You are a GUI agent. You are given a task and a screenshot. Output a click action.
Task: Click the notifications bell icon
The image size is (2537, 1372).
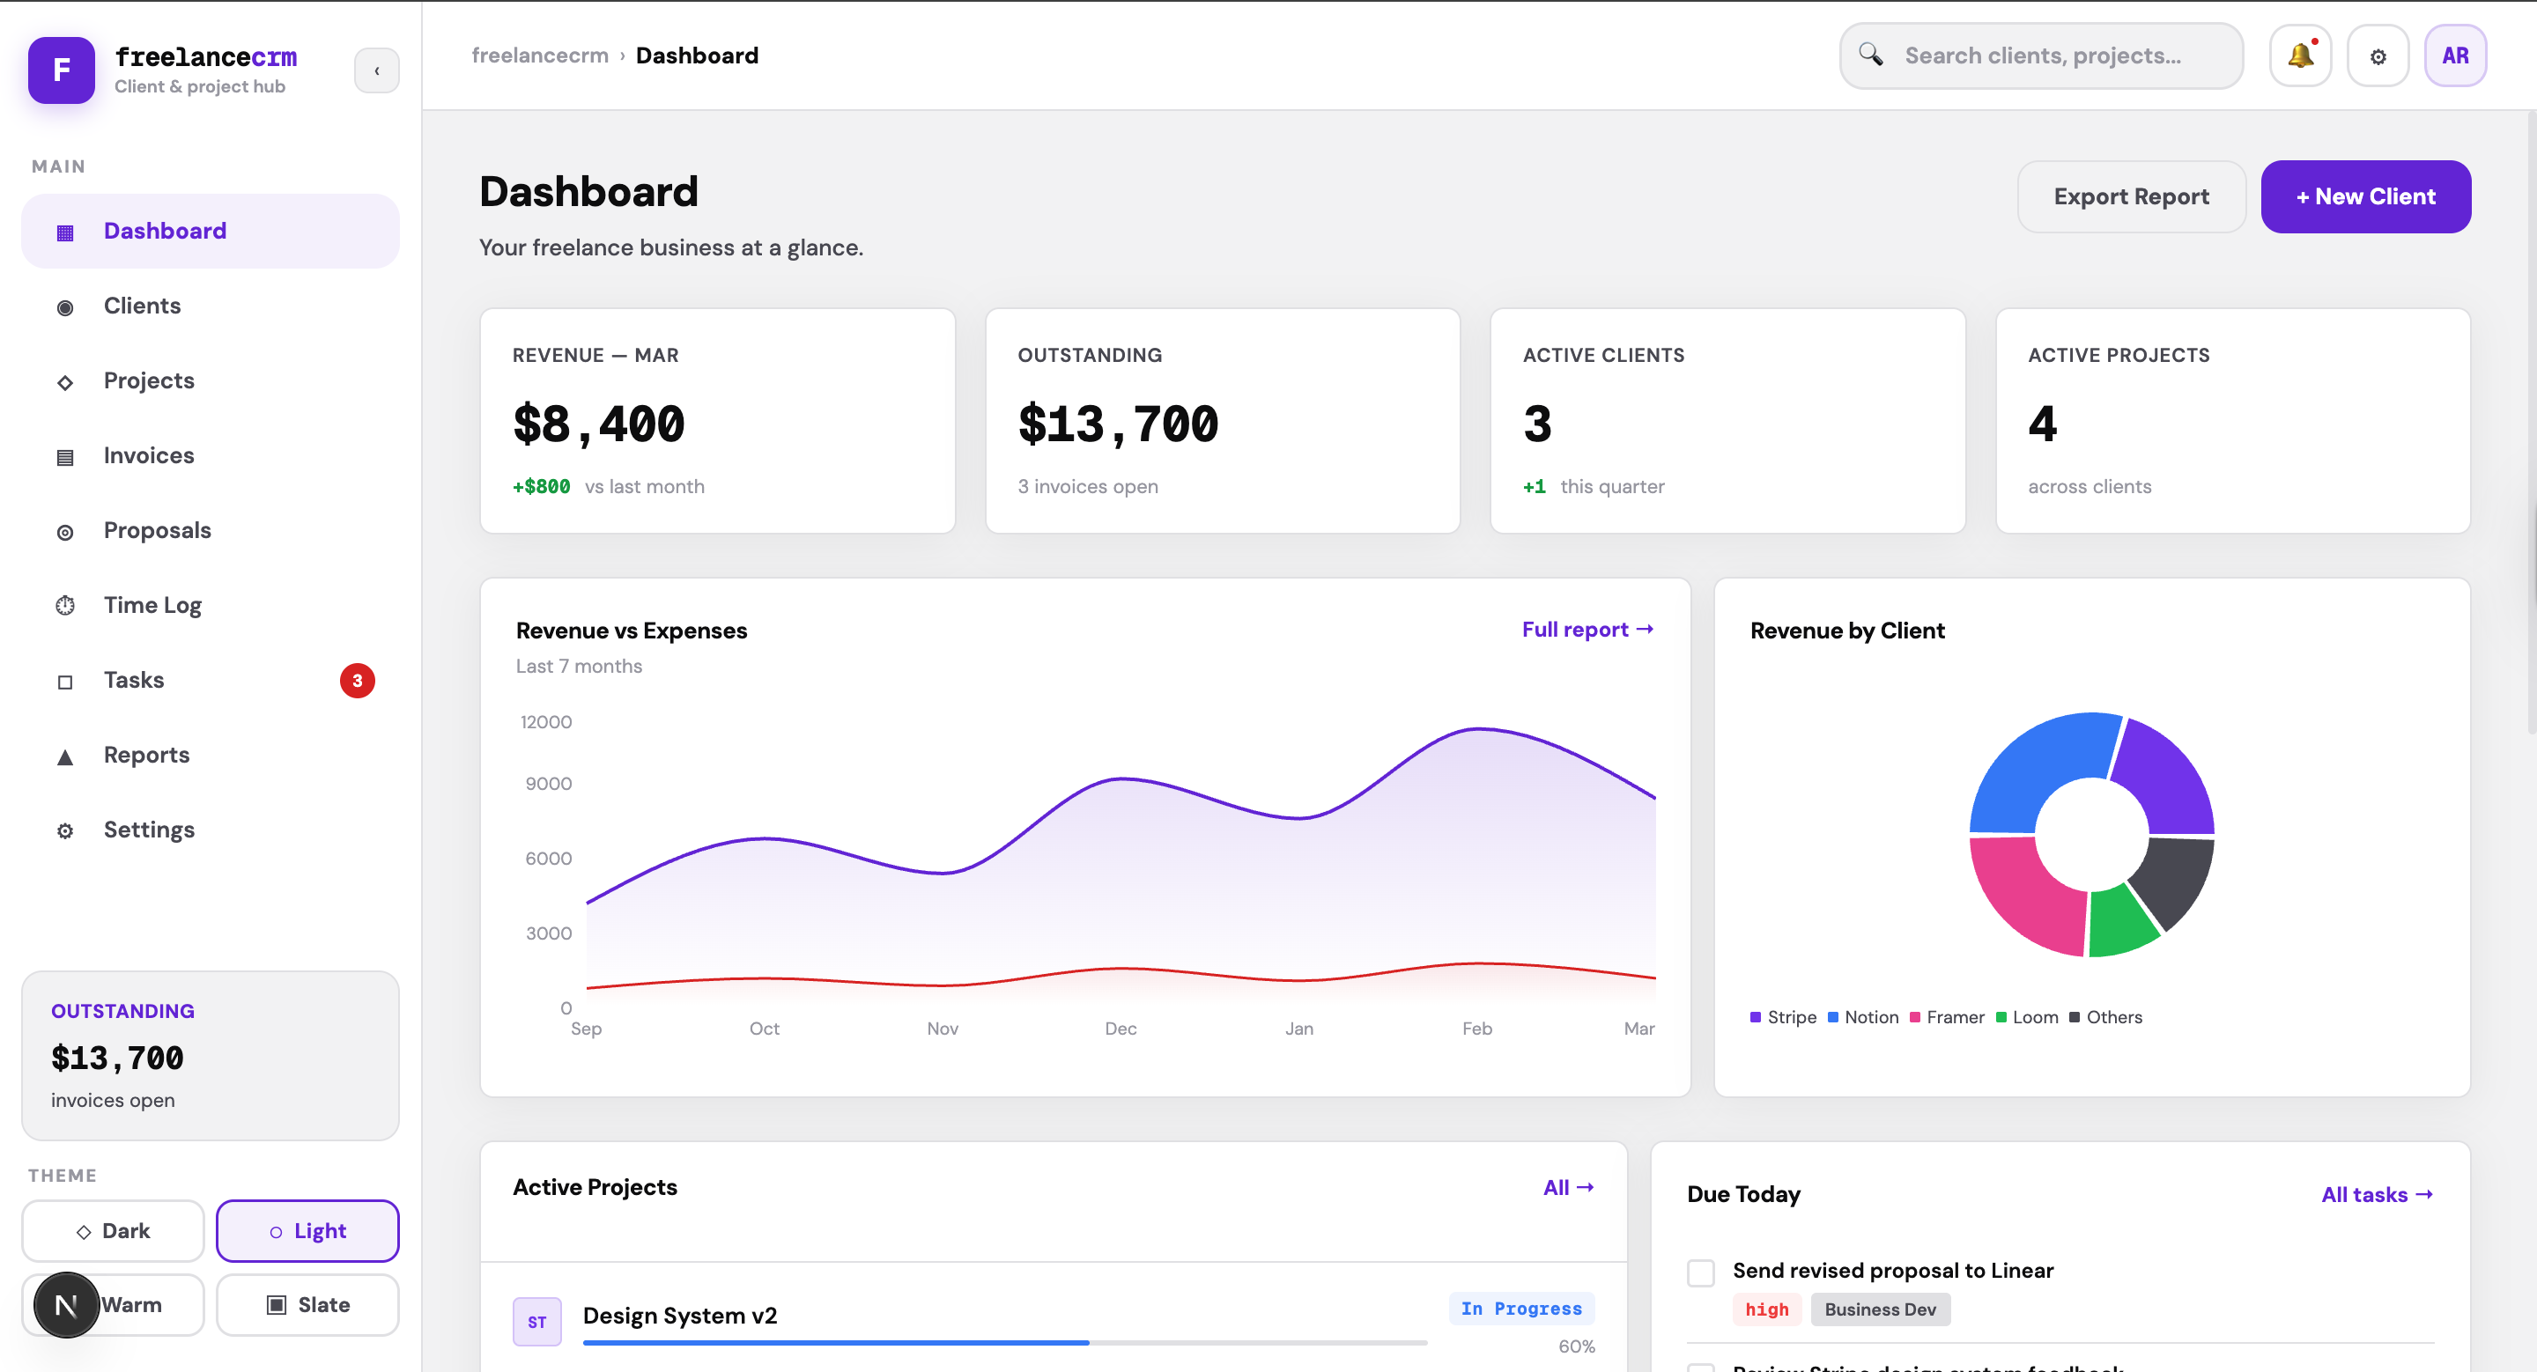tap(2300, 55)
